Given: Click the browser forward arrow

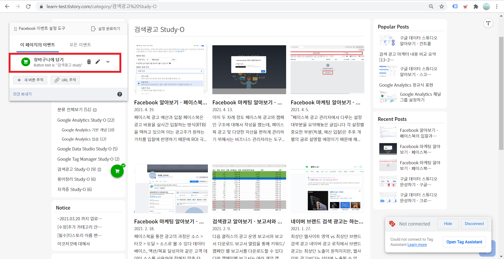Looking at the screenshot, I should 18,7.
